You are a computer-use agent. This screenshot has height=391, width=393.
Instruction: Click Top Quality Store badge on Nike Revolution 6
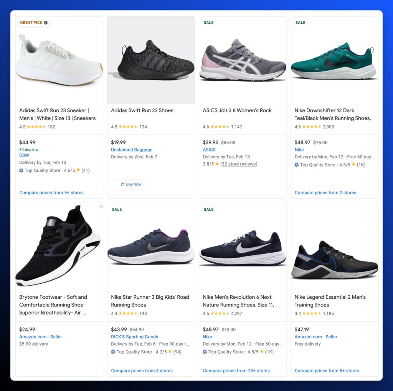coord(205,352)
